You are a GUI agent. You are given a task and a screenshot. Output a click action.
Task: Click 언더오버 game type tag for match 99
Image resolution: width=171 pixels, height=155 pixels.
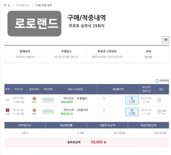tap(48, 100)
